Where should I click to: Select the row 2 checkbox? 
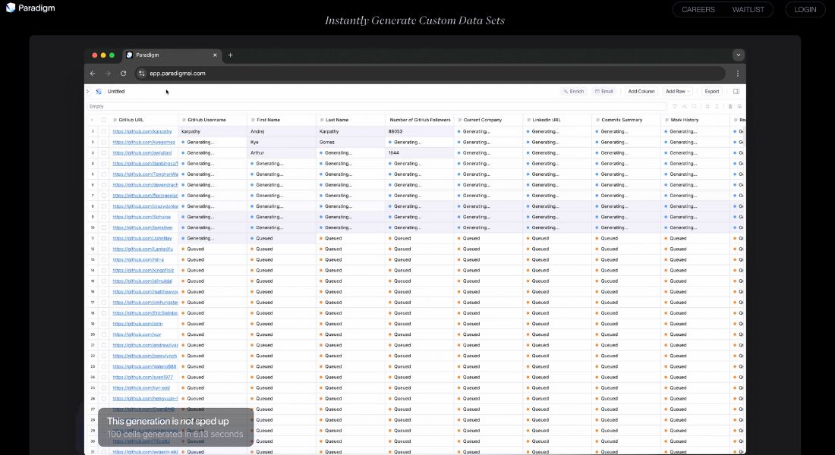click(104, 142)
